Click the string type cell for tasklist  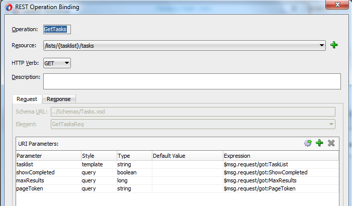tap(134, 164)
